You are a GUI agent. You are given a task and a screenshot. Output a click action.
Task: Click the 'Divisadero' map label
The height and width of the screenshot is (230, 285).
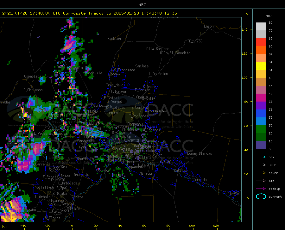tap(155, 110)
